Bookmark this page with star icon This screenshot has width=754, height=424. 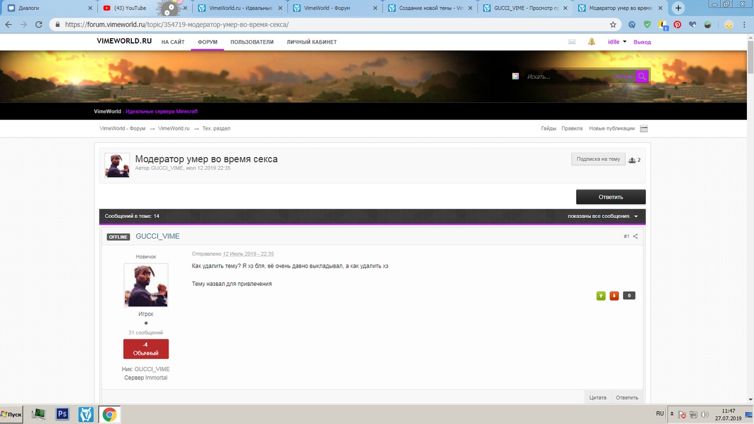tap(613, 25)
